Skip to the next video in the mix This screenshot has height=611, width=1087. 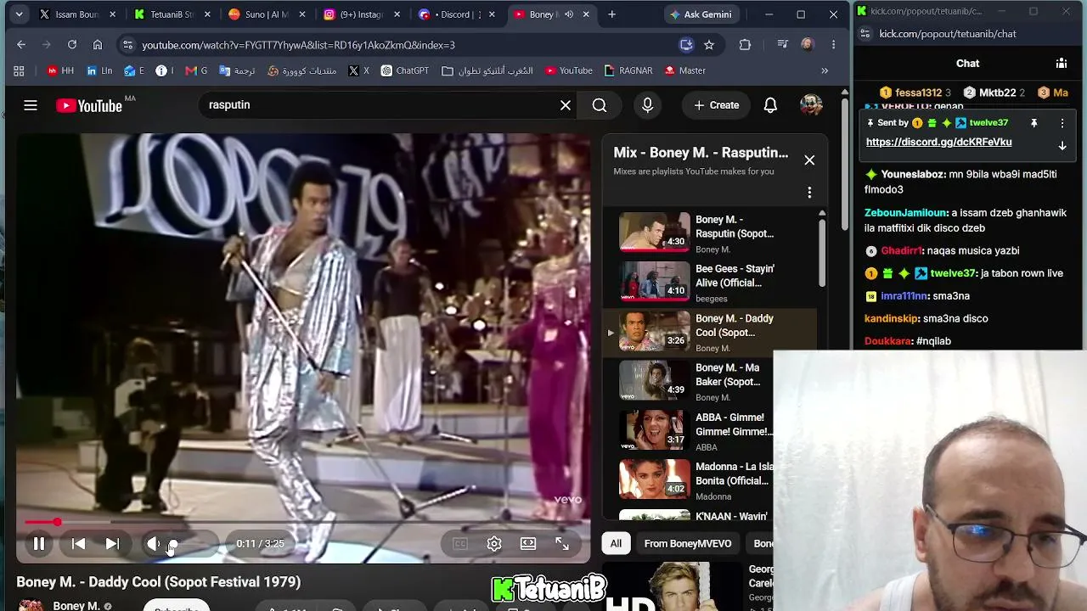112,544
